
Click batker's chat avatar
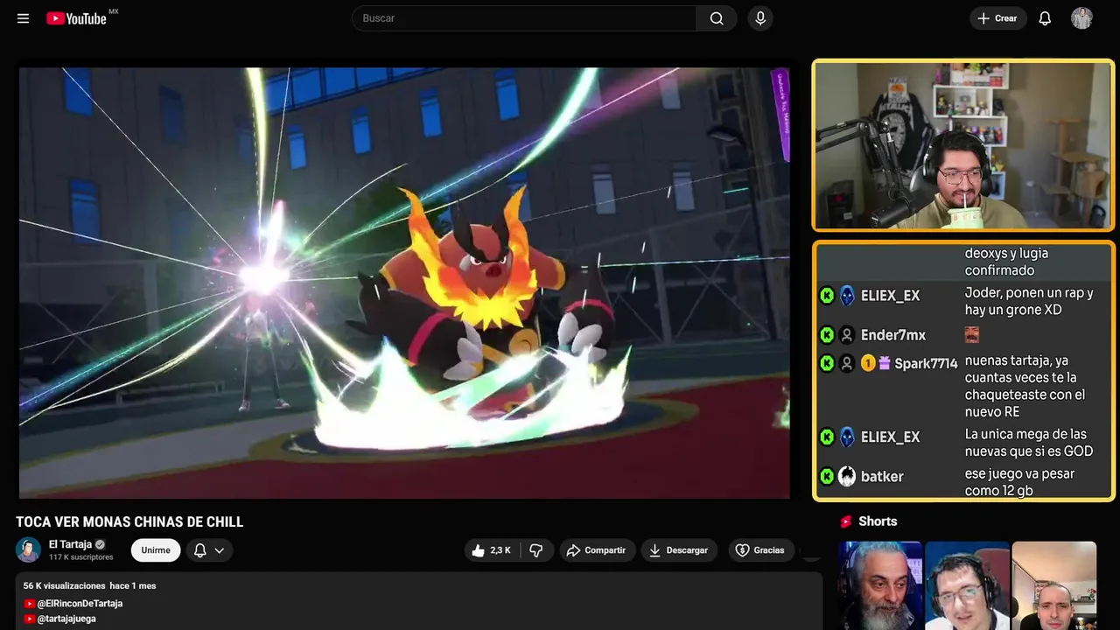(847, 477)
